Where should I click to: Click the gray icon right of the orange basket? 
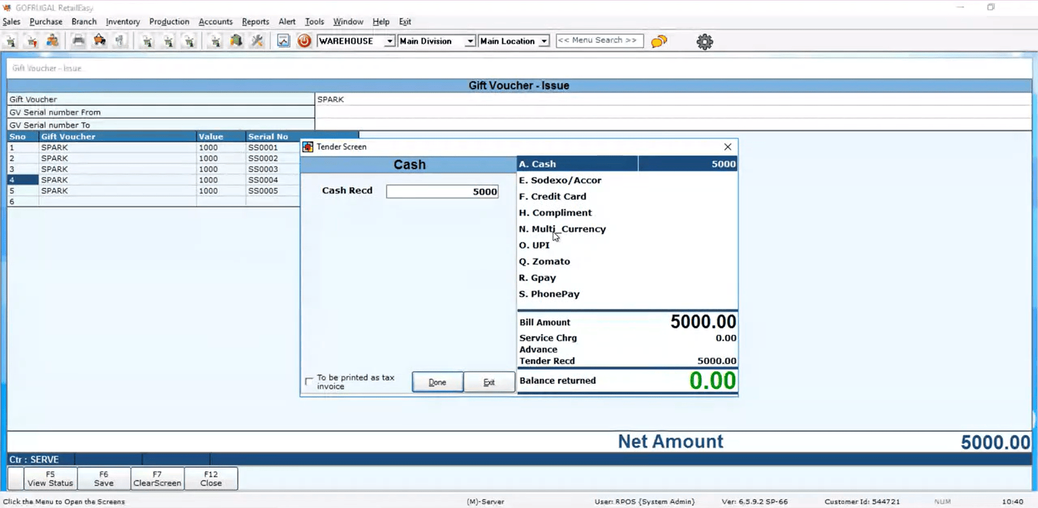[x=120, y=41]
